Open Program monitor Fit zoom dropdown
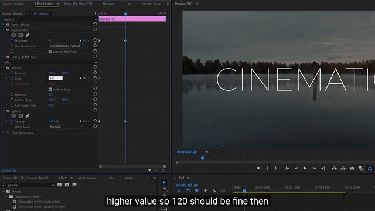The height and width of the screenshot is (211, 375). [x=212, y=152]
